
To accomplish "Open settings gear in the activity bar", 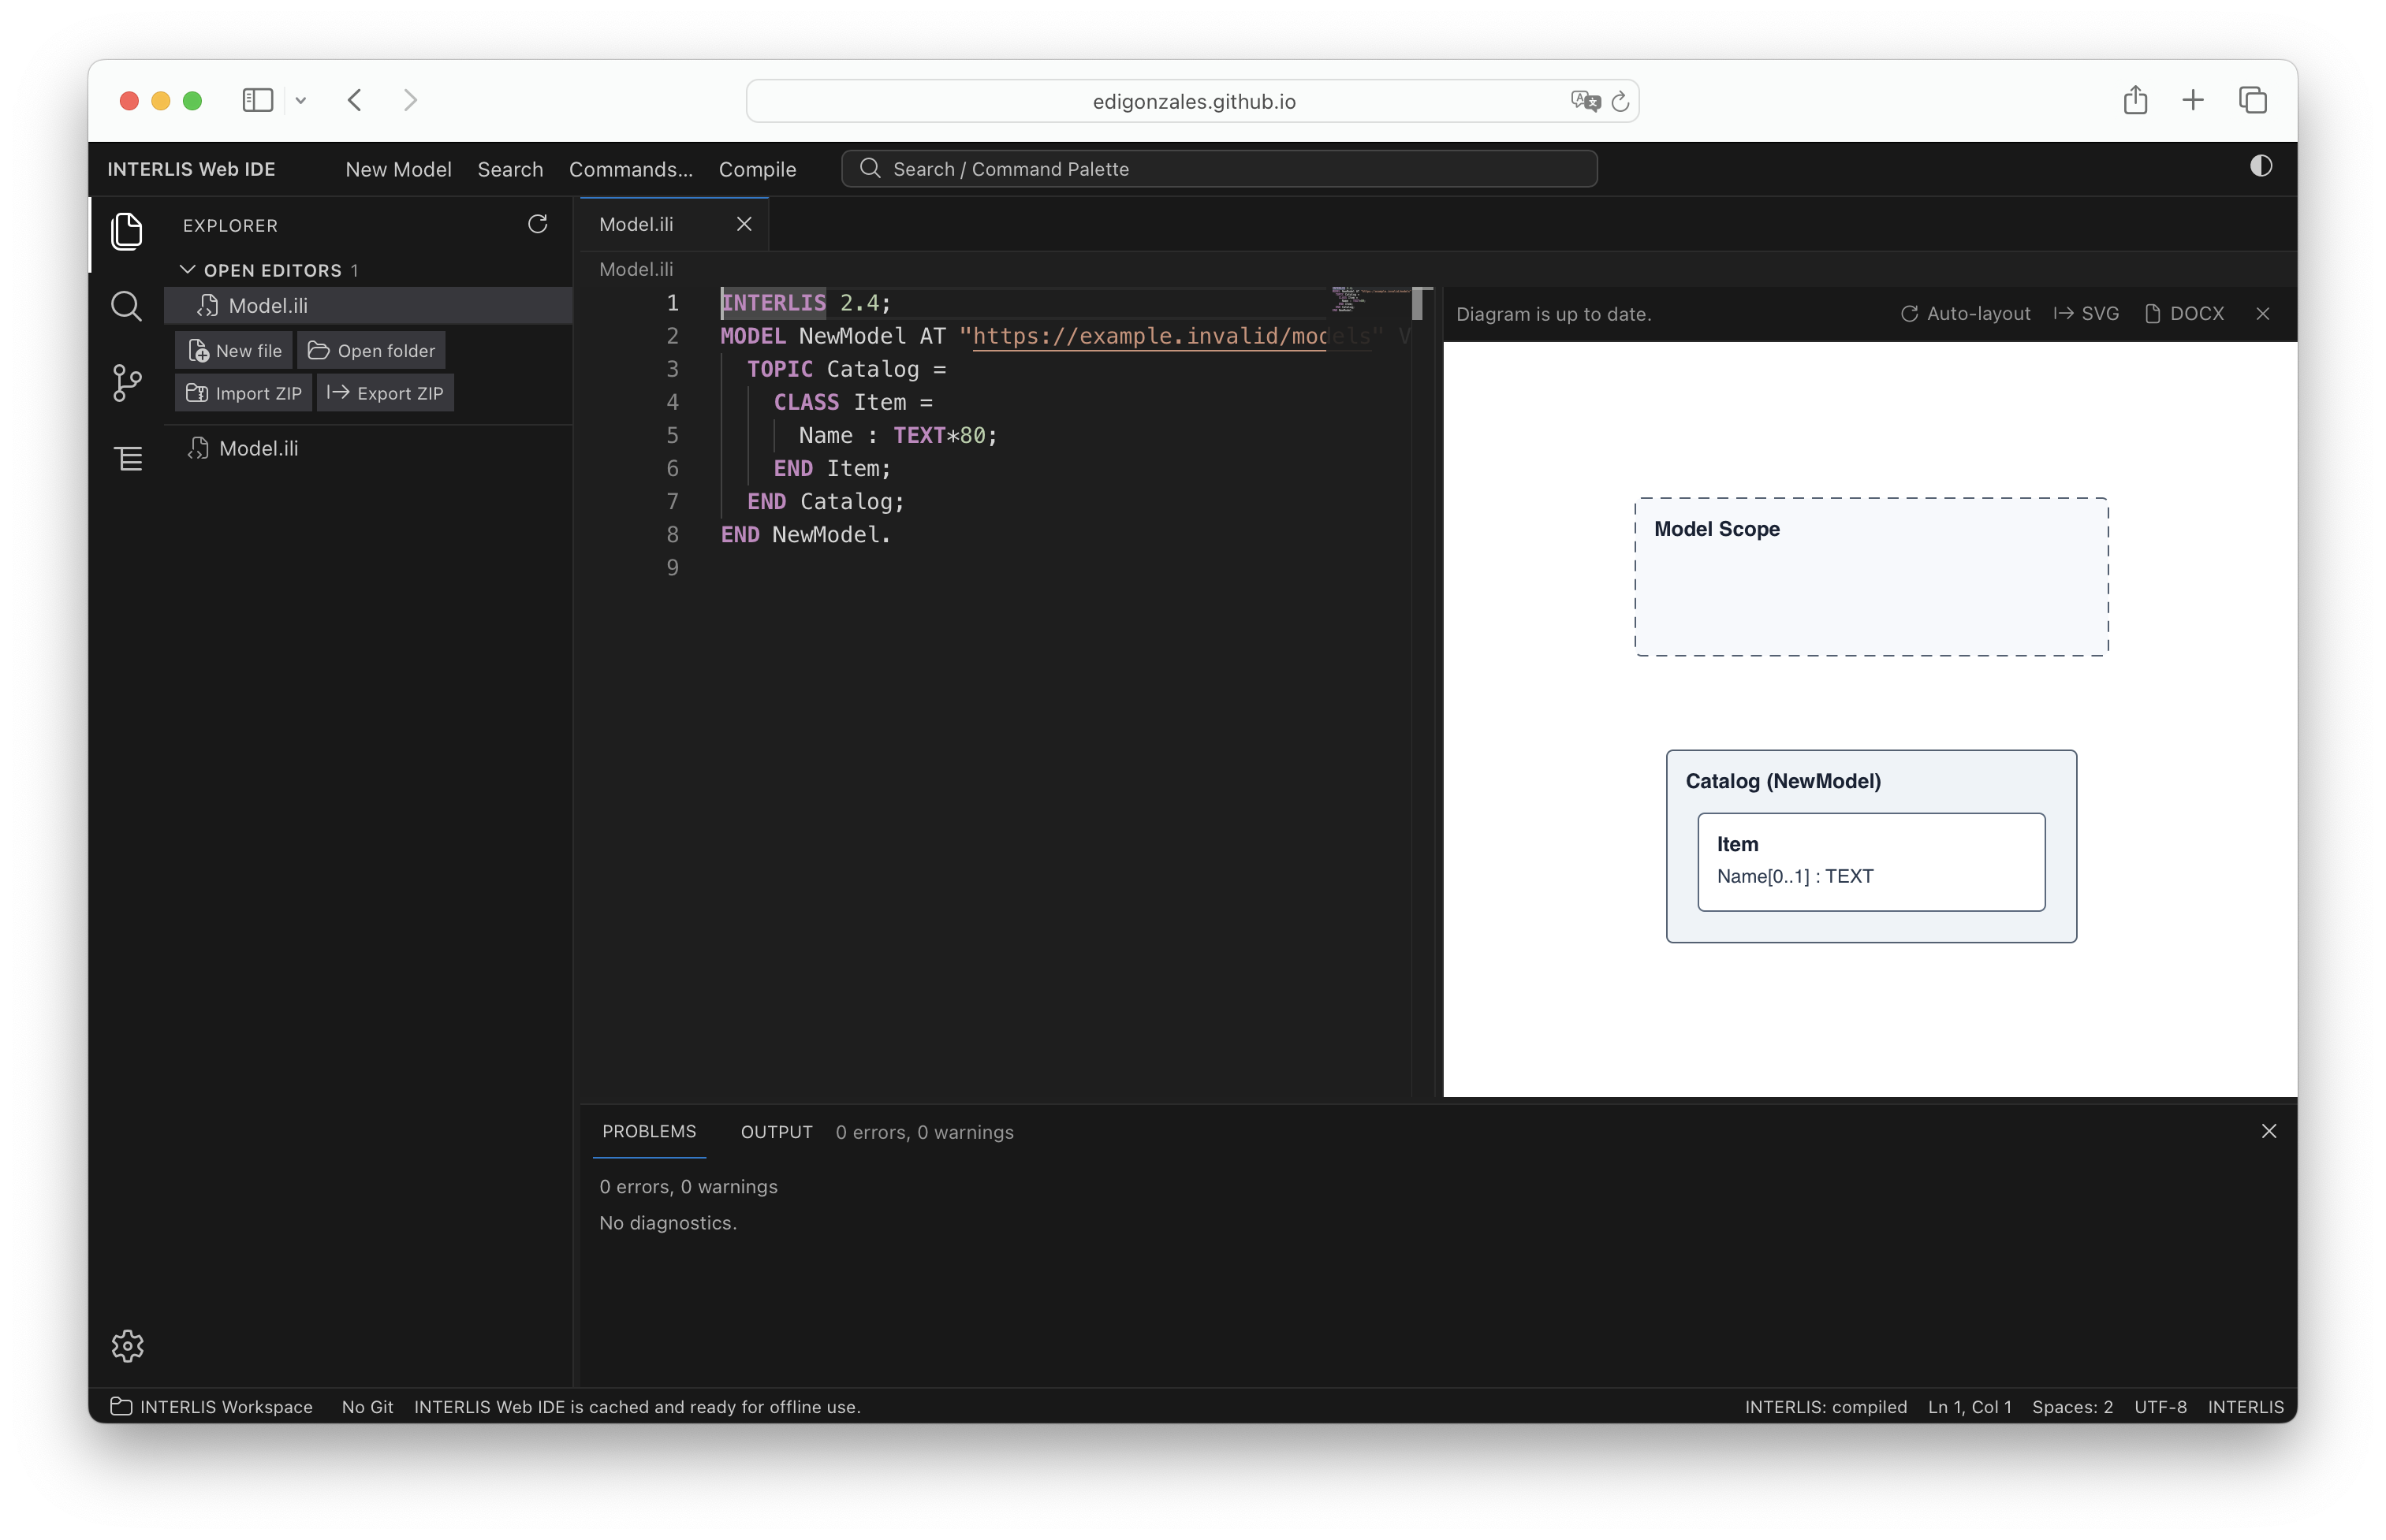I will click(128, 1345).
